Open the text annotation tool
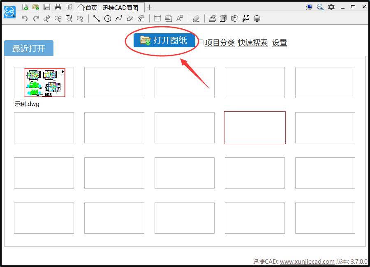 click(x=179, y=18)
